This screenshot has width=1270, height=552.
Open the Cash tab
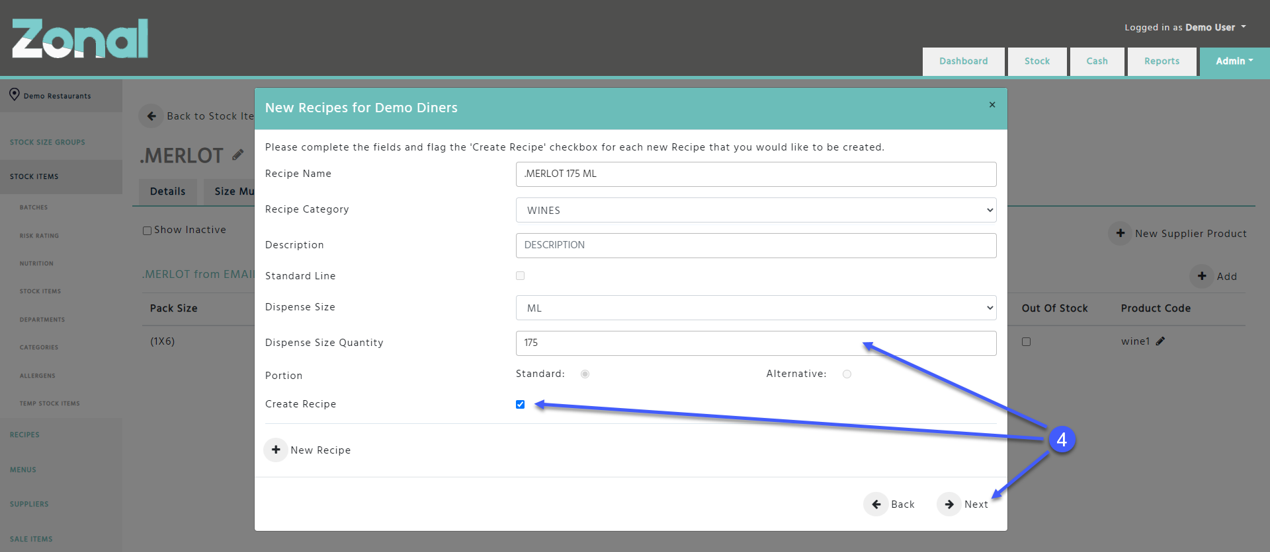click(x=1097, y=61)
